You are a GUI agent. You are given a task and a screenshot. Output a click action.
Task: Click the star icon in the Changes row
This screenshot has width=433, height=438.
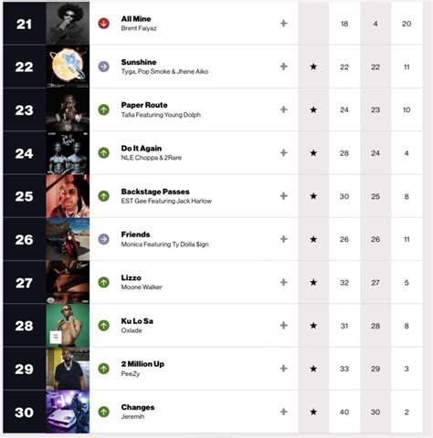pyautogui.click(x=313, y=412)
